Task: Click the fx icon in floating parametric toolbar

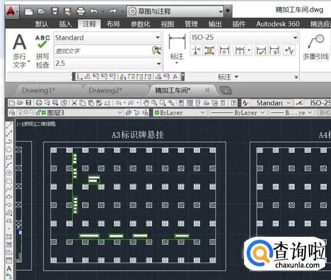Action: pos(175,76)
